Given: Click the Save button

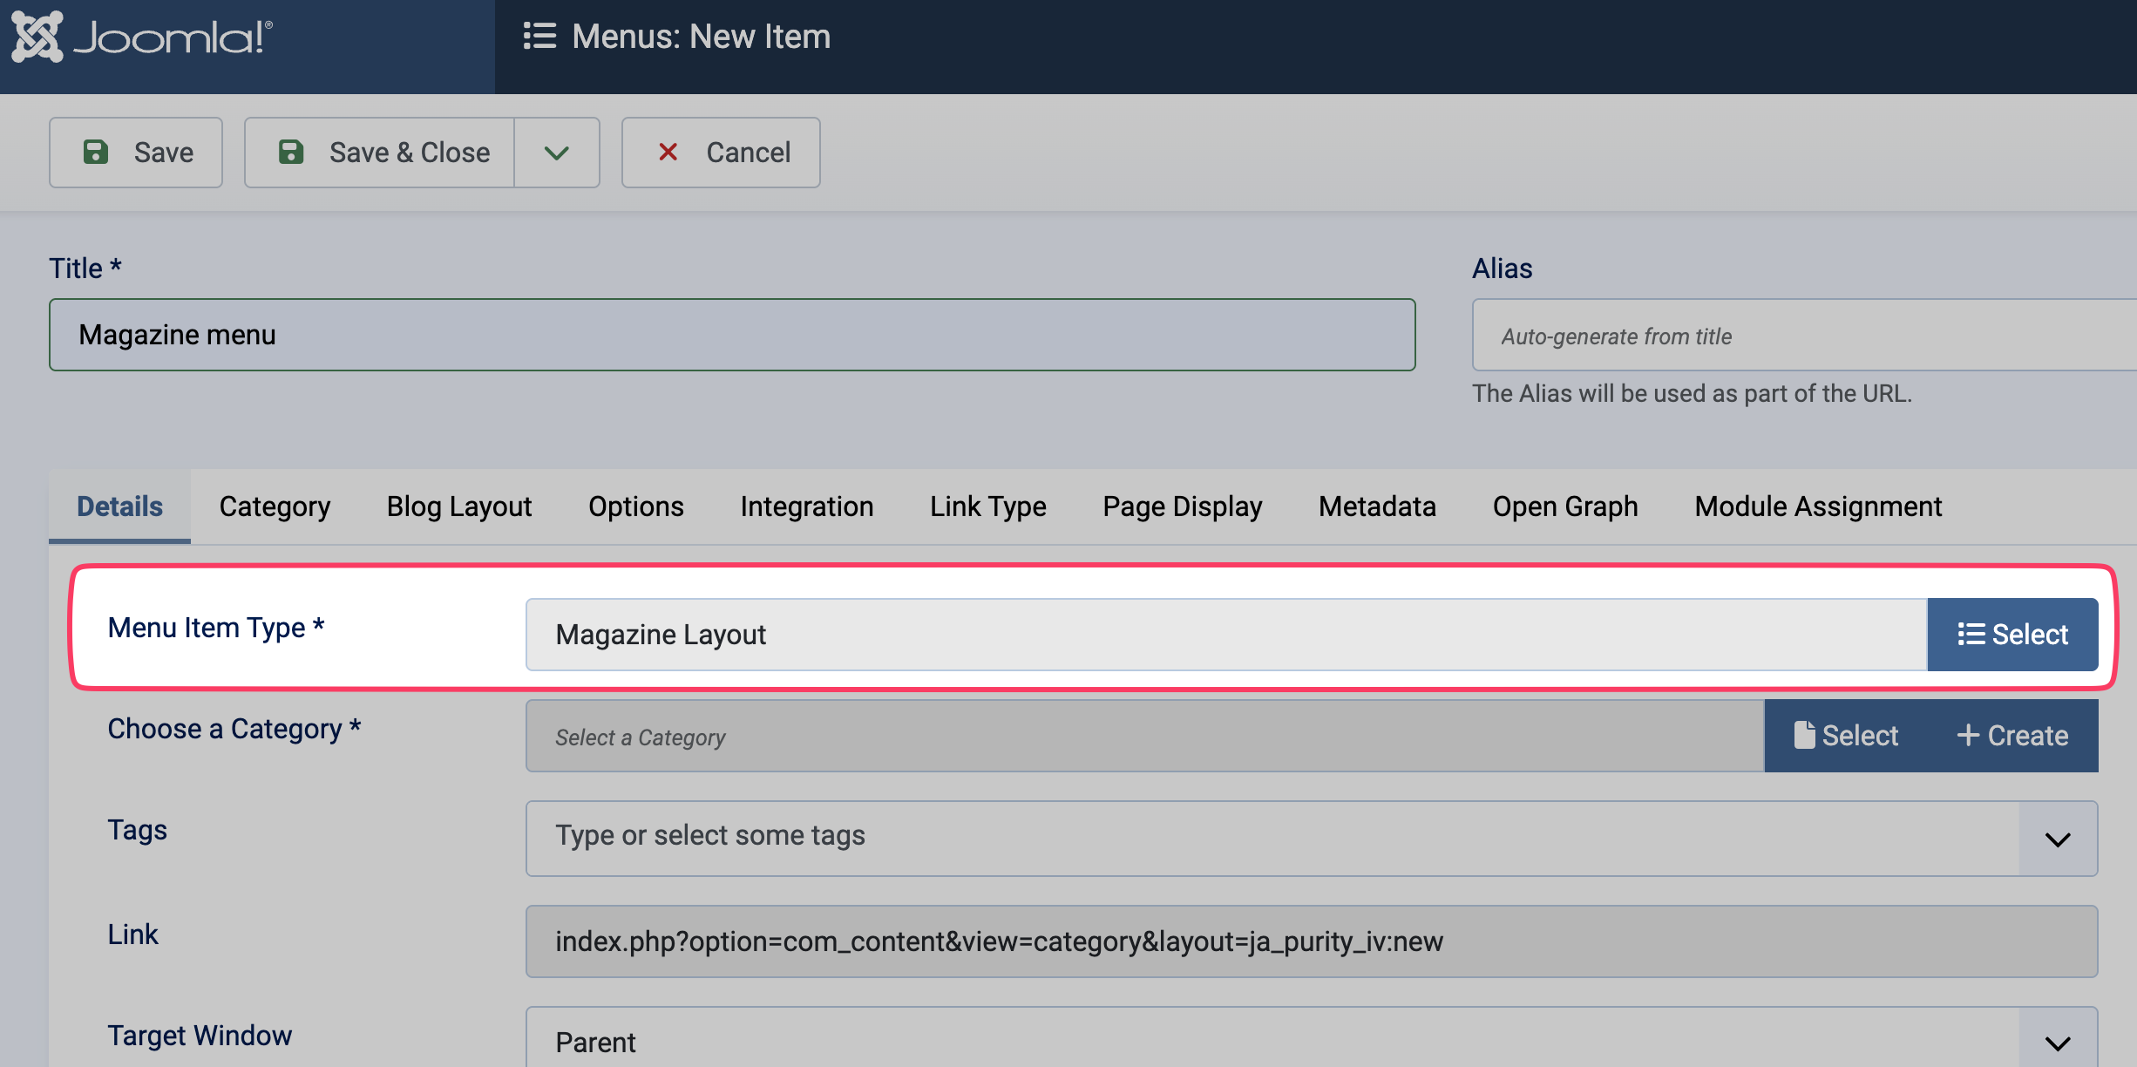Looking at the screenshot, I should pos(136,153).
